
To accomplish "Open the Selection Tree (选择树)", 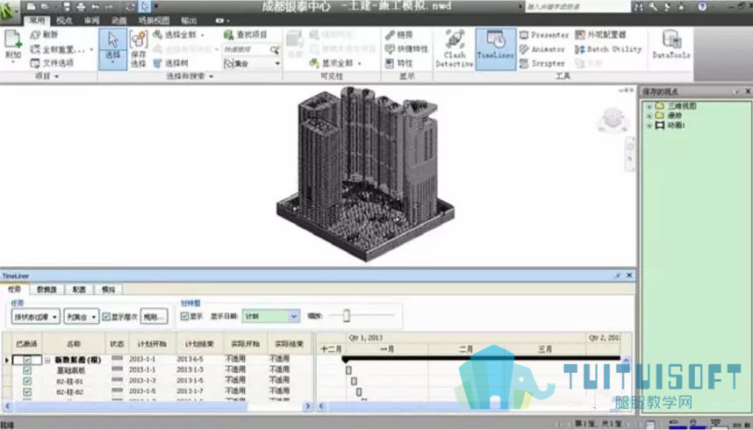I will point(170,63).
